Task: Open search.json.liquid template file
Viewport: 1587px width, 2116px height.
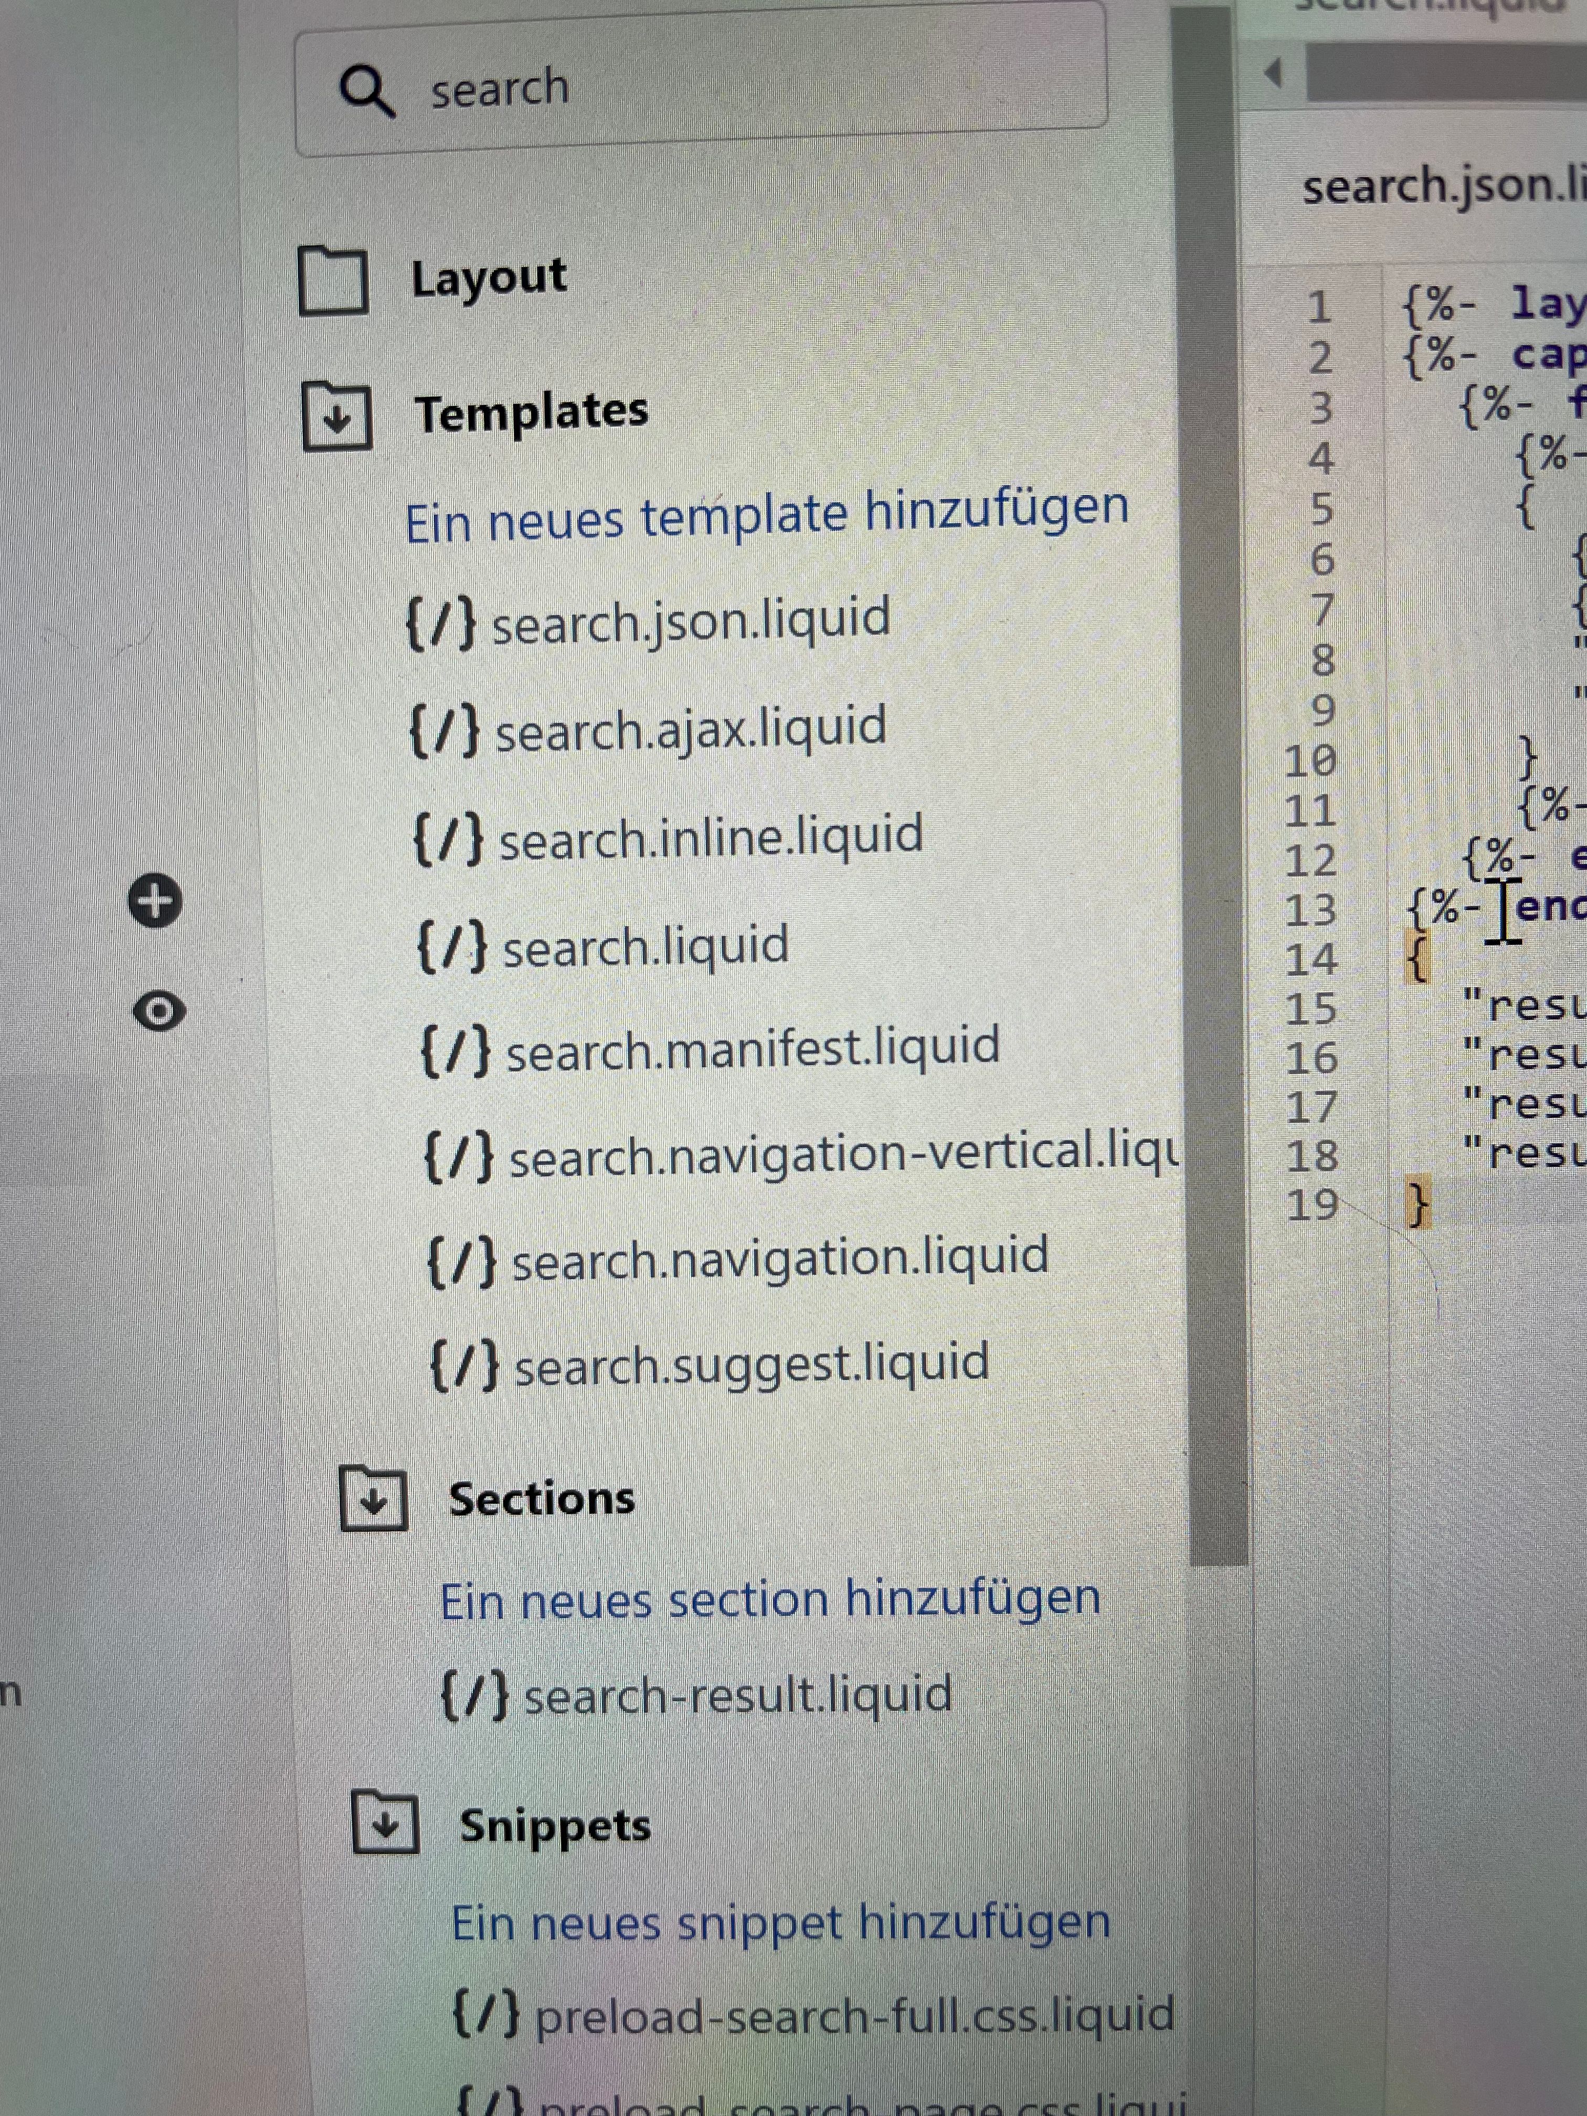Action: (691, 621)
